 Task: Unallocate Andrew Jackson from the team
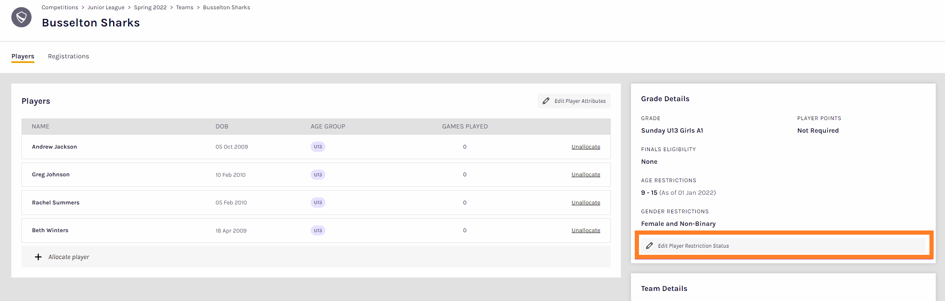pyautogui.click(x=586, y=147)
